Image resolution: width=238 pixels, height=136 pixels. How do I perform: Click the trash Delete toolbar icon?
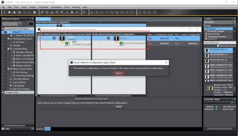click(x=19, y=13)
